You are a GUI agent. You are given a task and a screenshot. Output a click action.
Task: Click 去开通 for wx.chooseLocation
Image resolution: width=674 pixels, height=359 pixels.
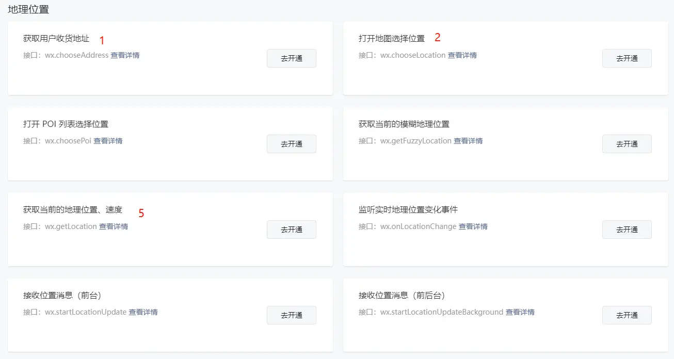point(627,58)
